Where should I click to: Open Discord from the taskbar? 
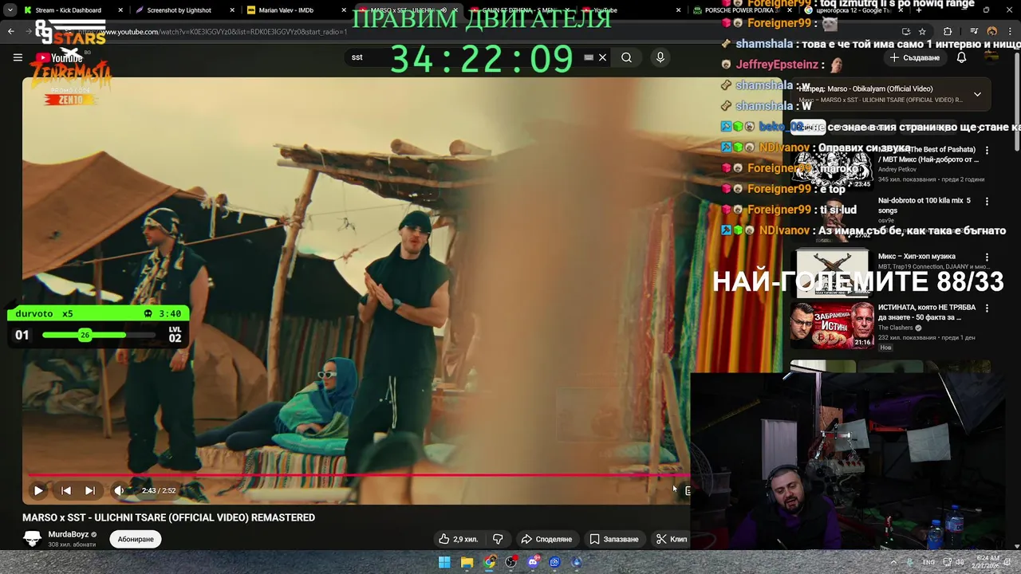533,562
